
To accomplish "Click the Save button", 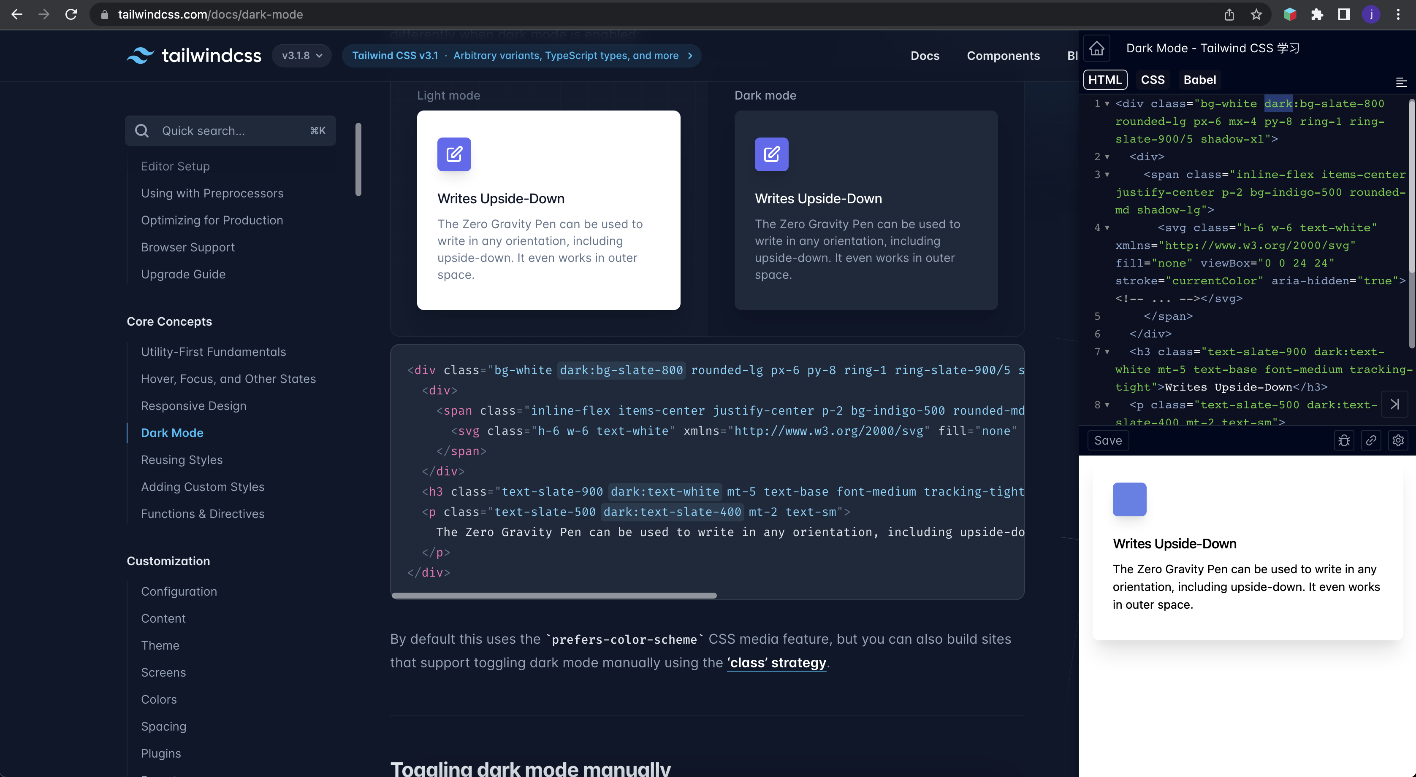I will (1108, 440).
